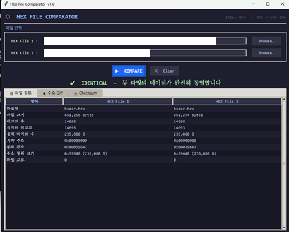Viewport: 289px width, 241px height.
Task: Click the '661,256 bytes' value
Action: click(79, 115)
